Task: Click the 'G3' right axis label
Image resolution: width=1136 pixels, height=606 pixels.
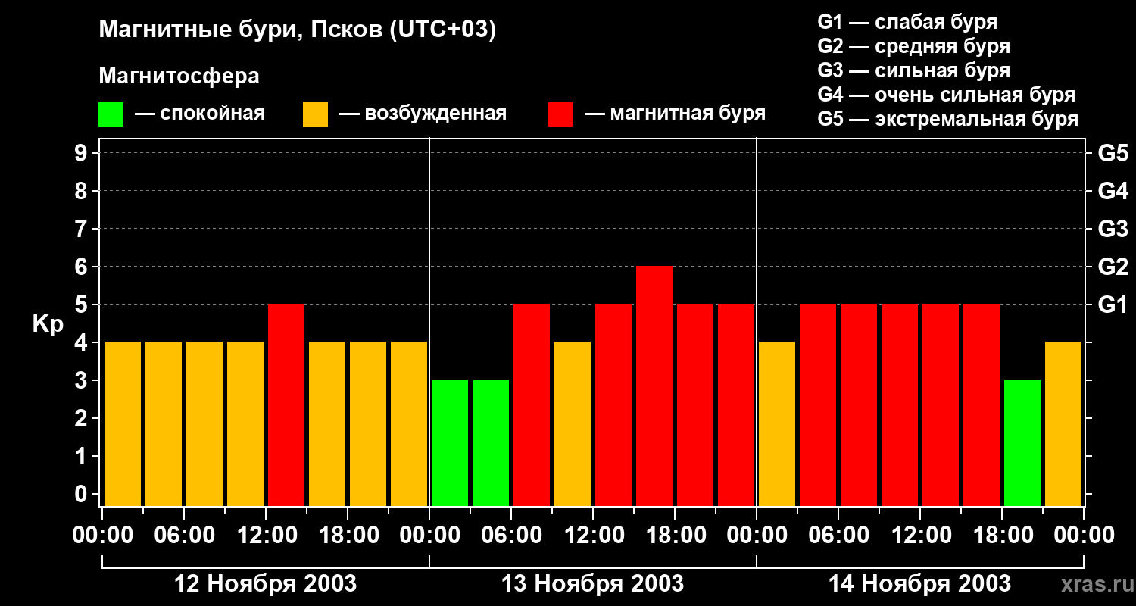Action: coord(1113,229)
